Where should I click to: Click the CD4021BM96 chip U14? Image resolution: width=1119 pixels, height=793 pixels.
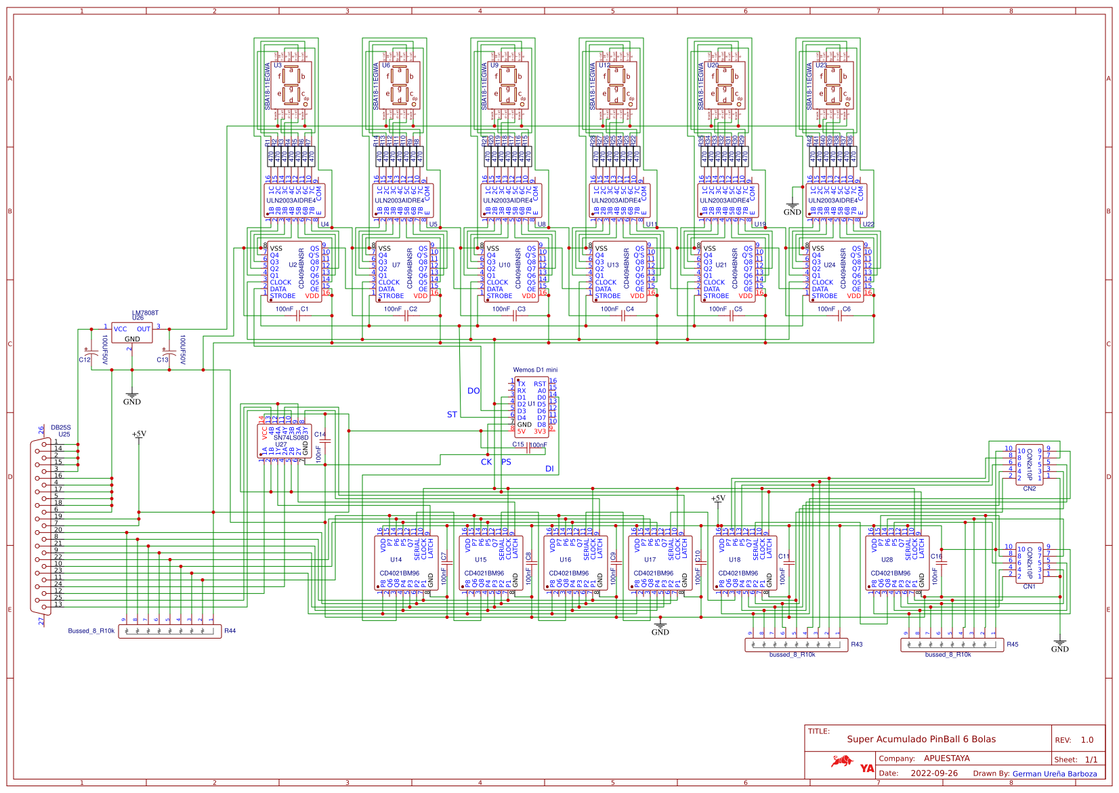(408, 563)
